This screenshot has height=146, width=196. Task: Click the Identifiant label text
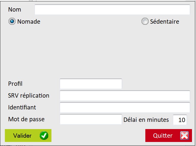(x=22, y=107)
